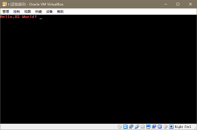Click the optical disk status icon
Image resolution: width=197 pixels, height=130 pixels.
point(120,127)
